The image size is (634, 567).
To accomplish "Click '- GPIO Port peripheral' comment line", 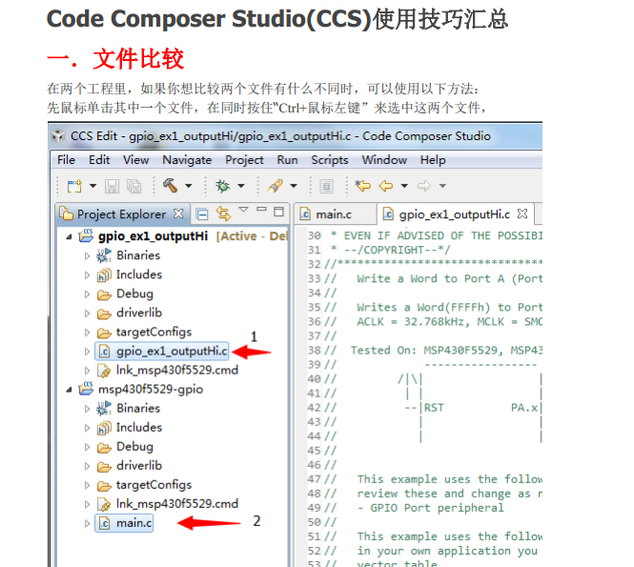I will [x=431, y=508].
